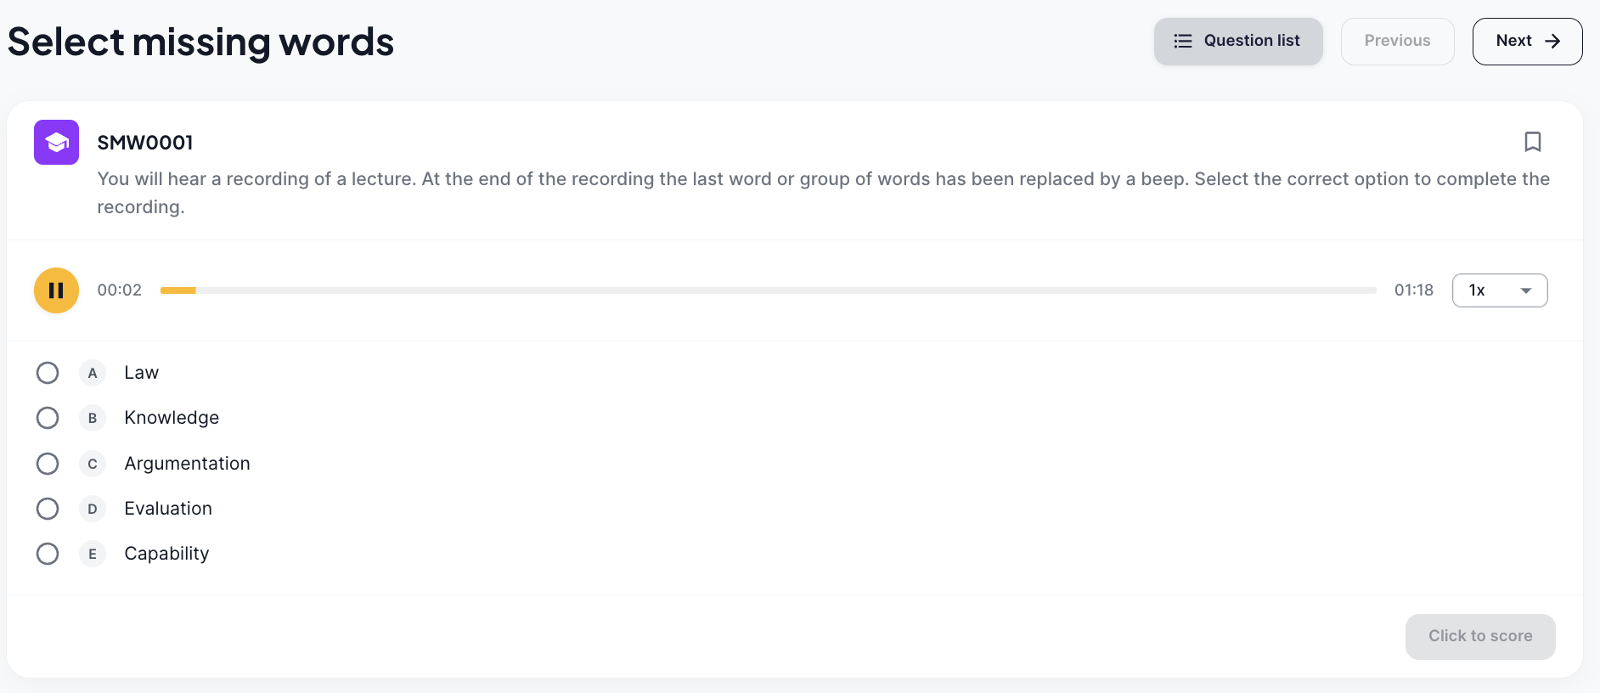
Task: Select the Law radio option
Action: click(x=48, y=373)
